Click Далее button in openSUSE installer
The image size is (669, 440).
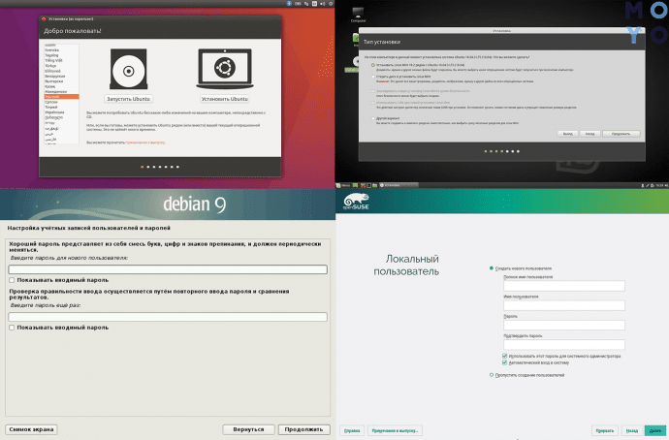(655, 430)
